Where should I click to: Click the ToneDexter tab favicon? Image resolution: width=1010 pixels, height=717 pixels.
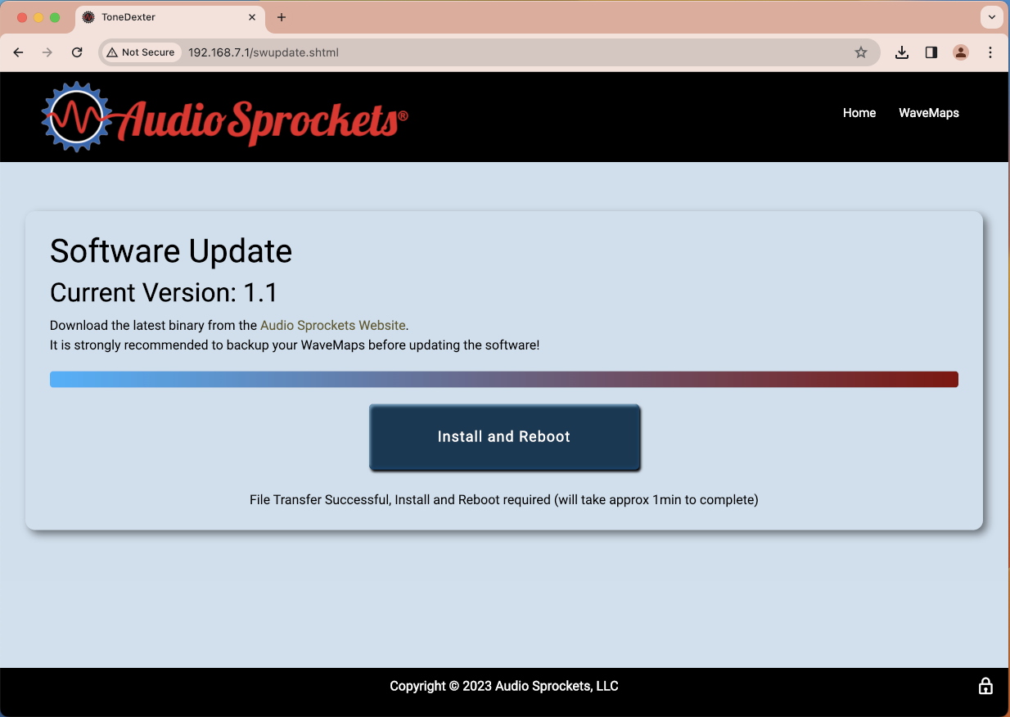click(x=88, y=16)
